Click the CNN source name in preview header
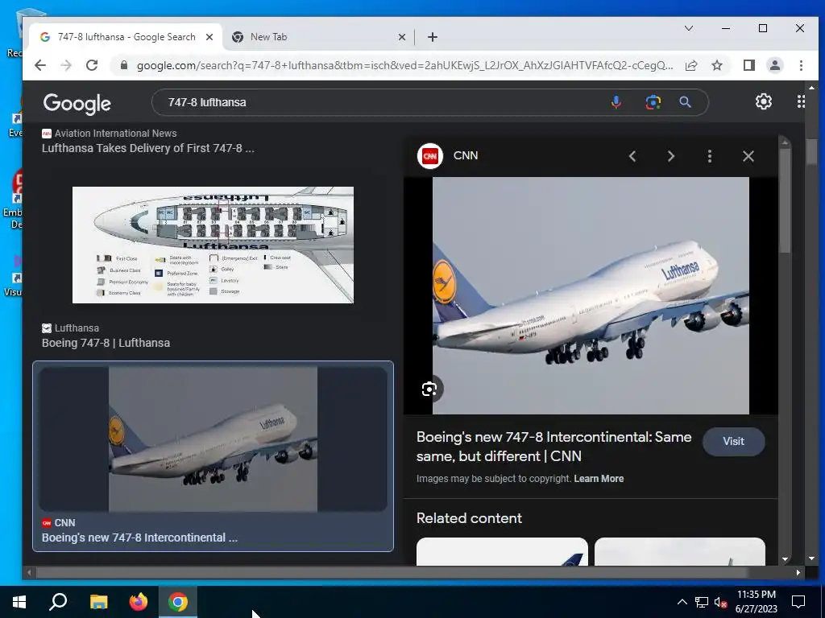Image resolution: width=825 pixels, height=618 pixels. pyautogui.click(x=466, y=155)
